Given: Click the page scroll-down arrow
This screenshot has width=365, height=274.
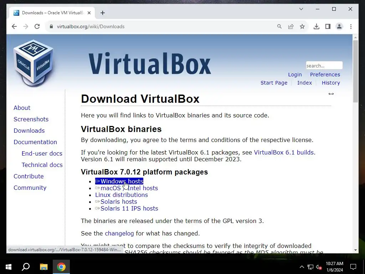Looking at the screenshot, I should (355, 250).
